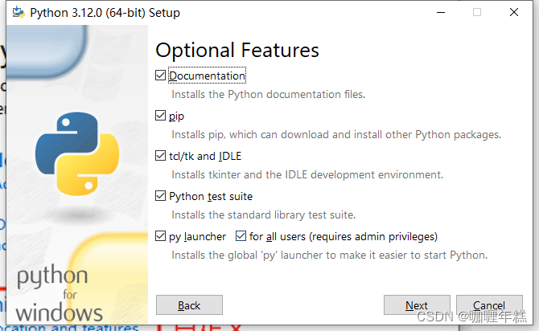539x331 pixels.
Task: Click the "python for windows" sidebar text
Action: tap(59, 293)
